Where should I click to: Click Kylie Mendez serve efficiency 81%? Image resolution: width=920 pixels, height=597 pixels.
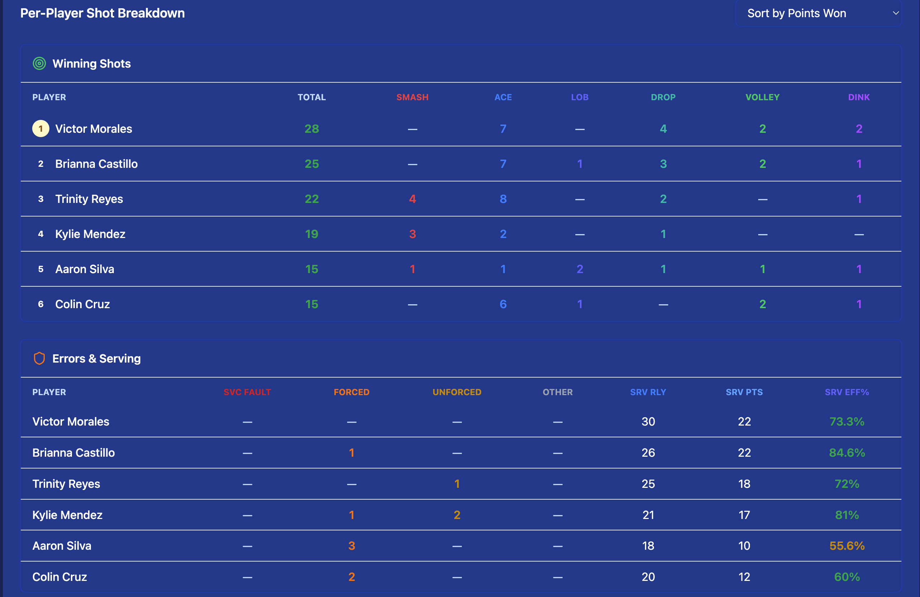pyautogui.click(x=847, y=515)
